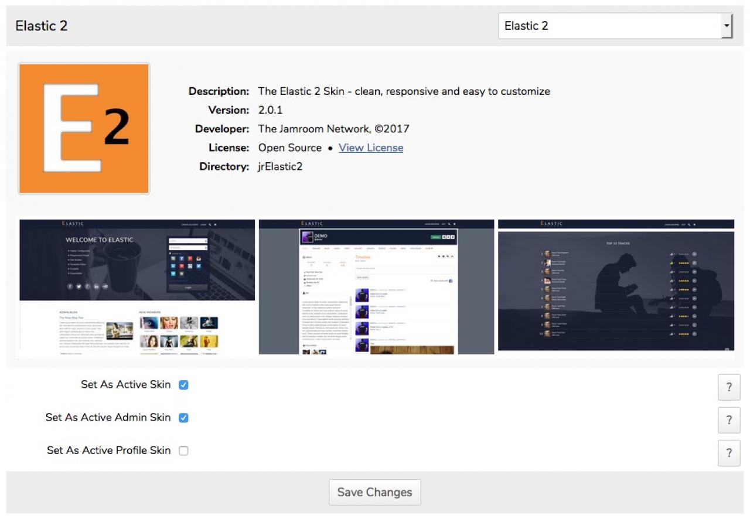Click the "Directory:" field label
The height and width of the screenshot is (519, 750).
(224, 166)
